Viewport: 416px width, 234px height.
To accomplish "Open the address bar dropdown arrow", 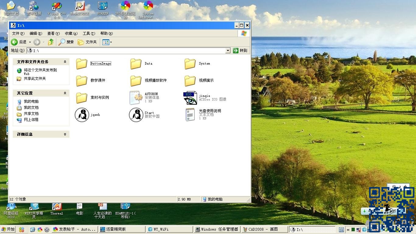I will pos(228,51).
